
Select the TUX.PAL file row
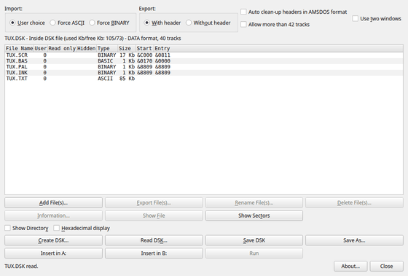coord(204,67)
